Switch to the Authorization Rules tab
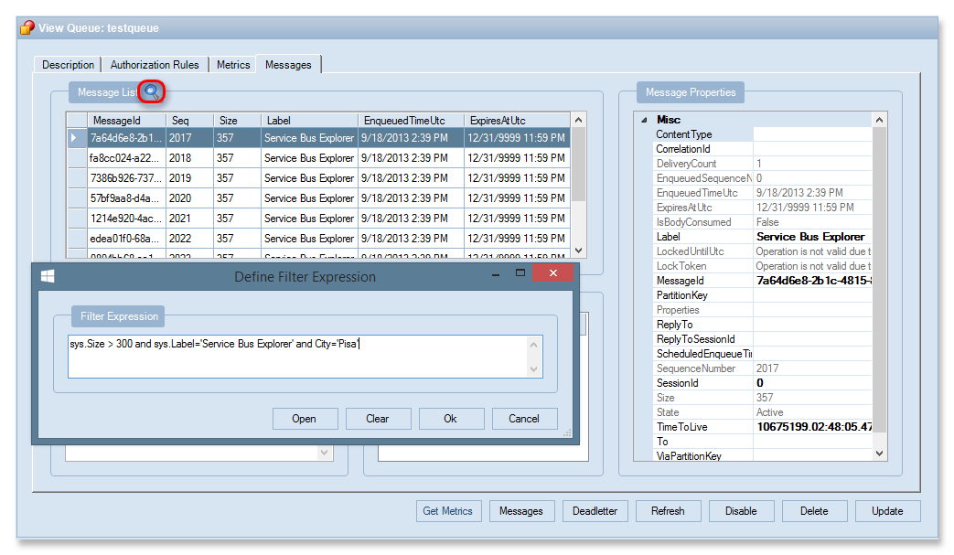 pyautogui.click(x=155, y=64)
